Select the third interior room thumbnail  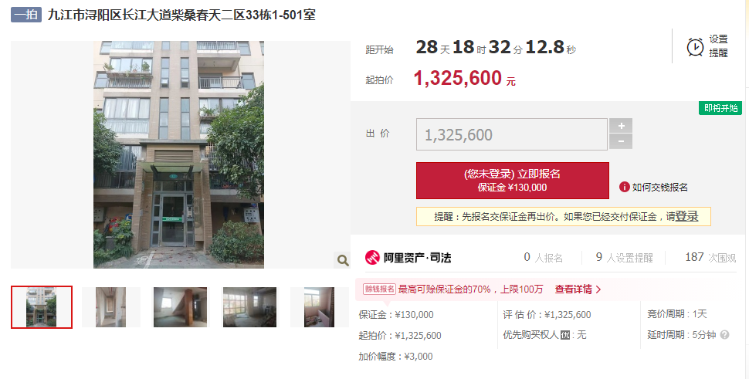(180, 307)
